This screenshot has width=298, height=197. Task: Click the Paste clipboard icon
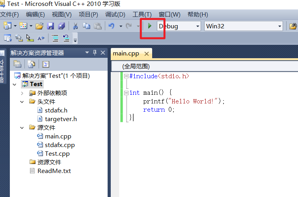98,26
